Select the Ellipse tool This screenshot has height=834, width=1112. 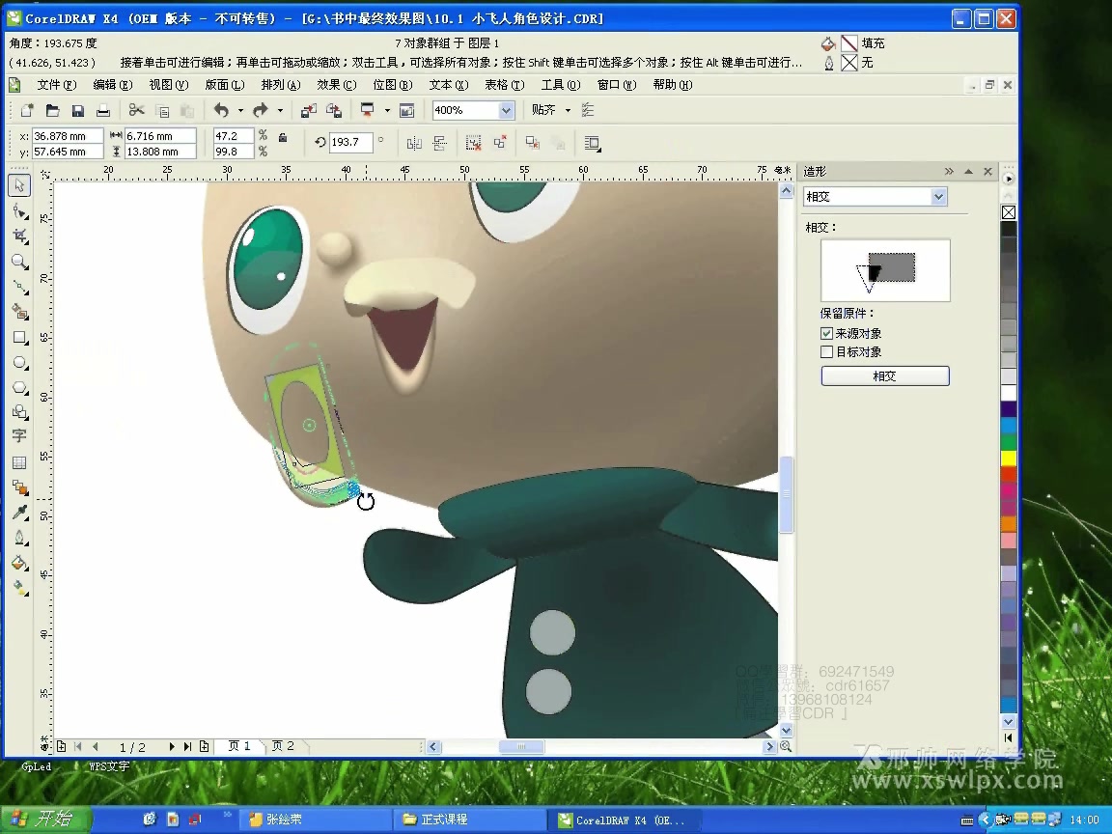pyautogui.click(x=20, y=362)
